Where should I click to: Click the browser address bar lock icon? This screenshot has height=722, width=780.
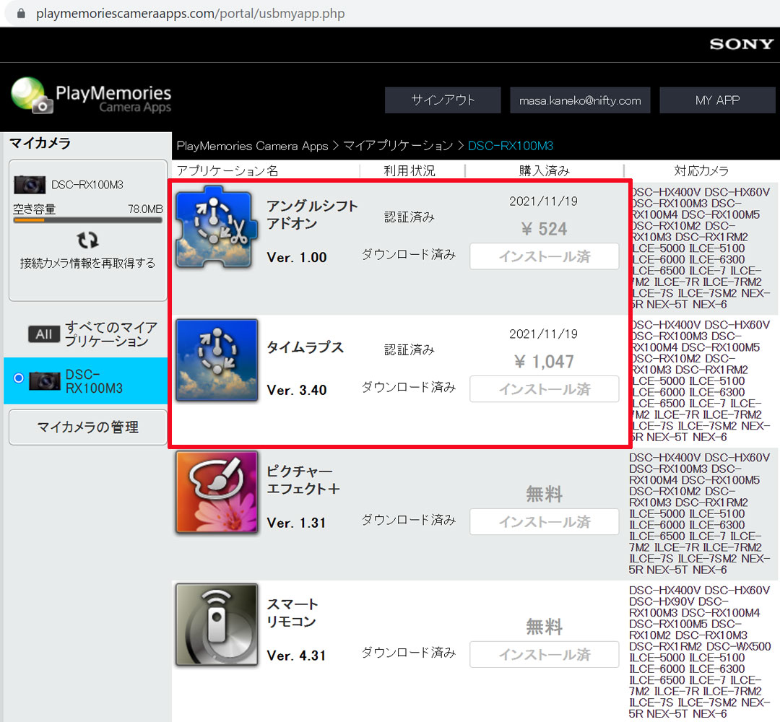[21, 14]
